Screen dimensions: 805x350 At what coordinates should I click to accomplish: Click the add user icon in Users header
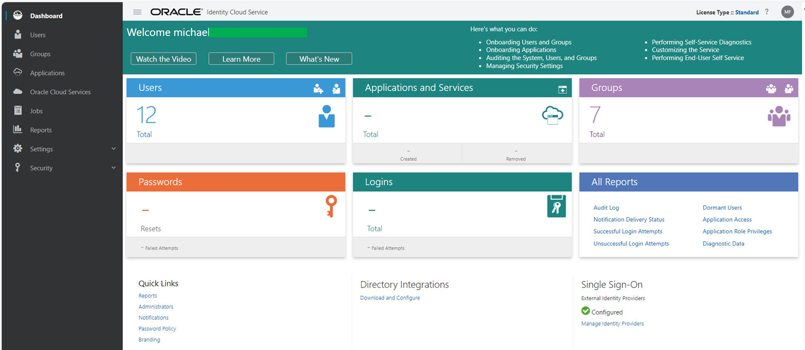(318, 88)
